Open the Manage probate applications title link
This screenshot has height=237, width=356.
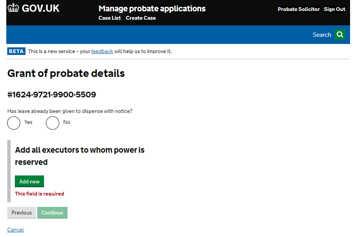pos(152,9)
